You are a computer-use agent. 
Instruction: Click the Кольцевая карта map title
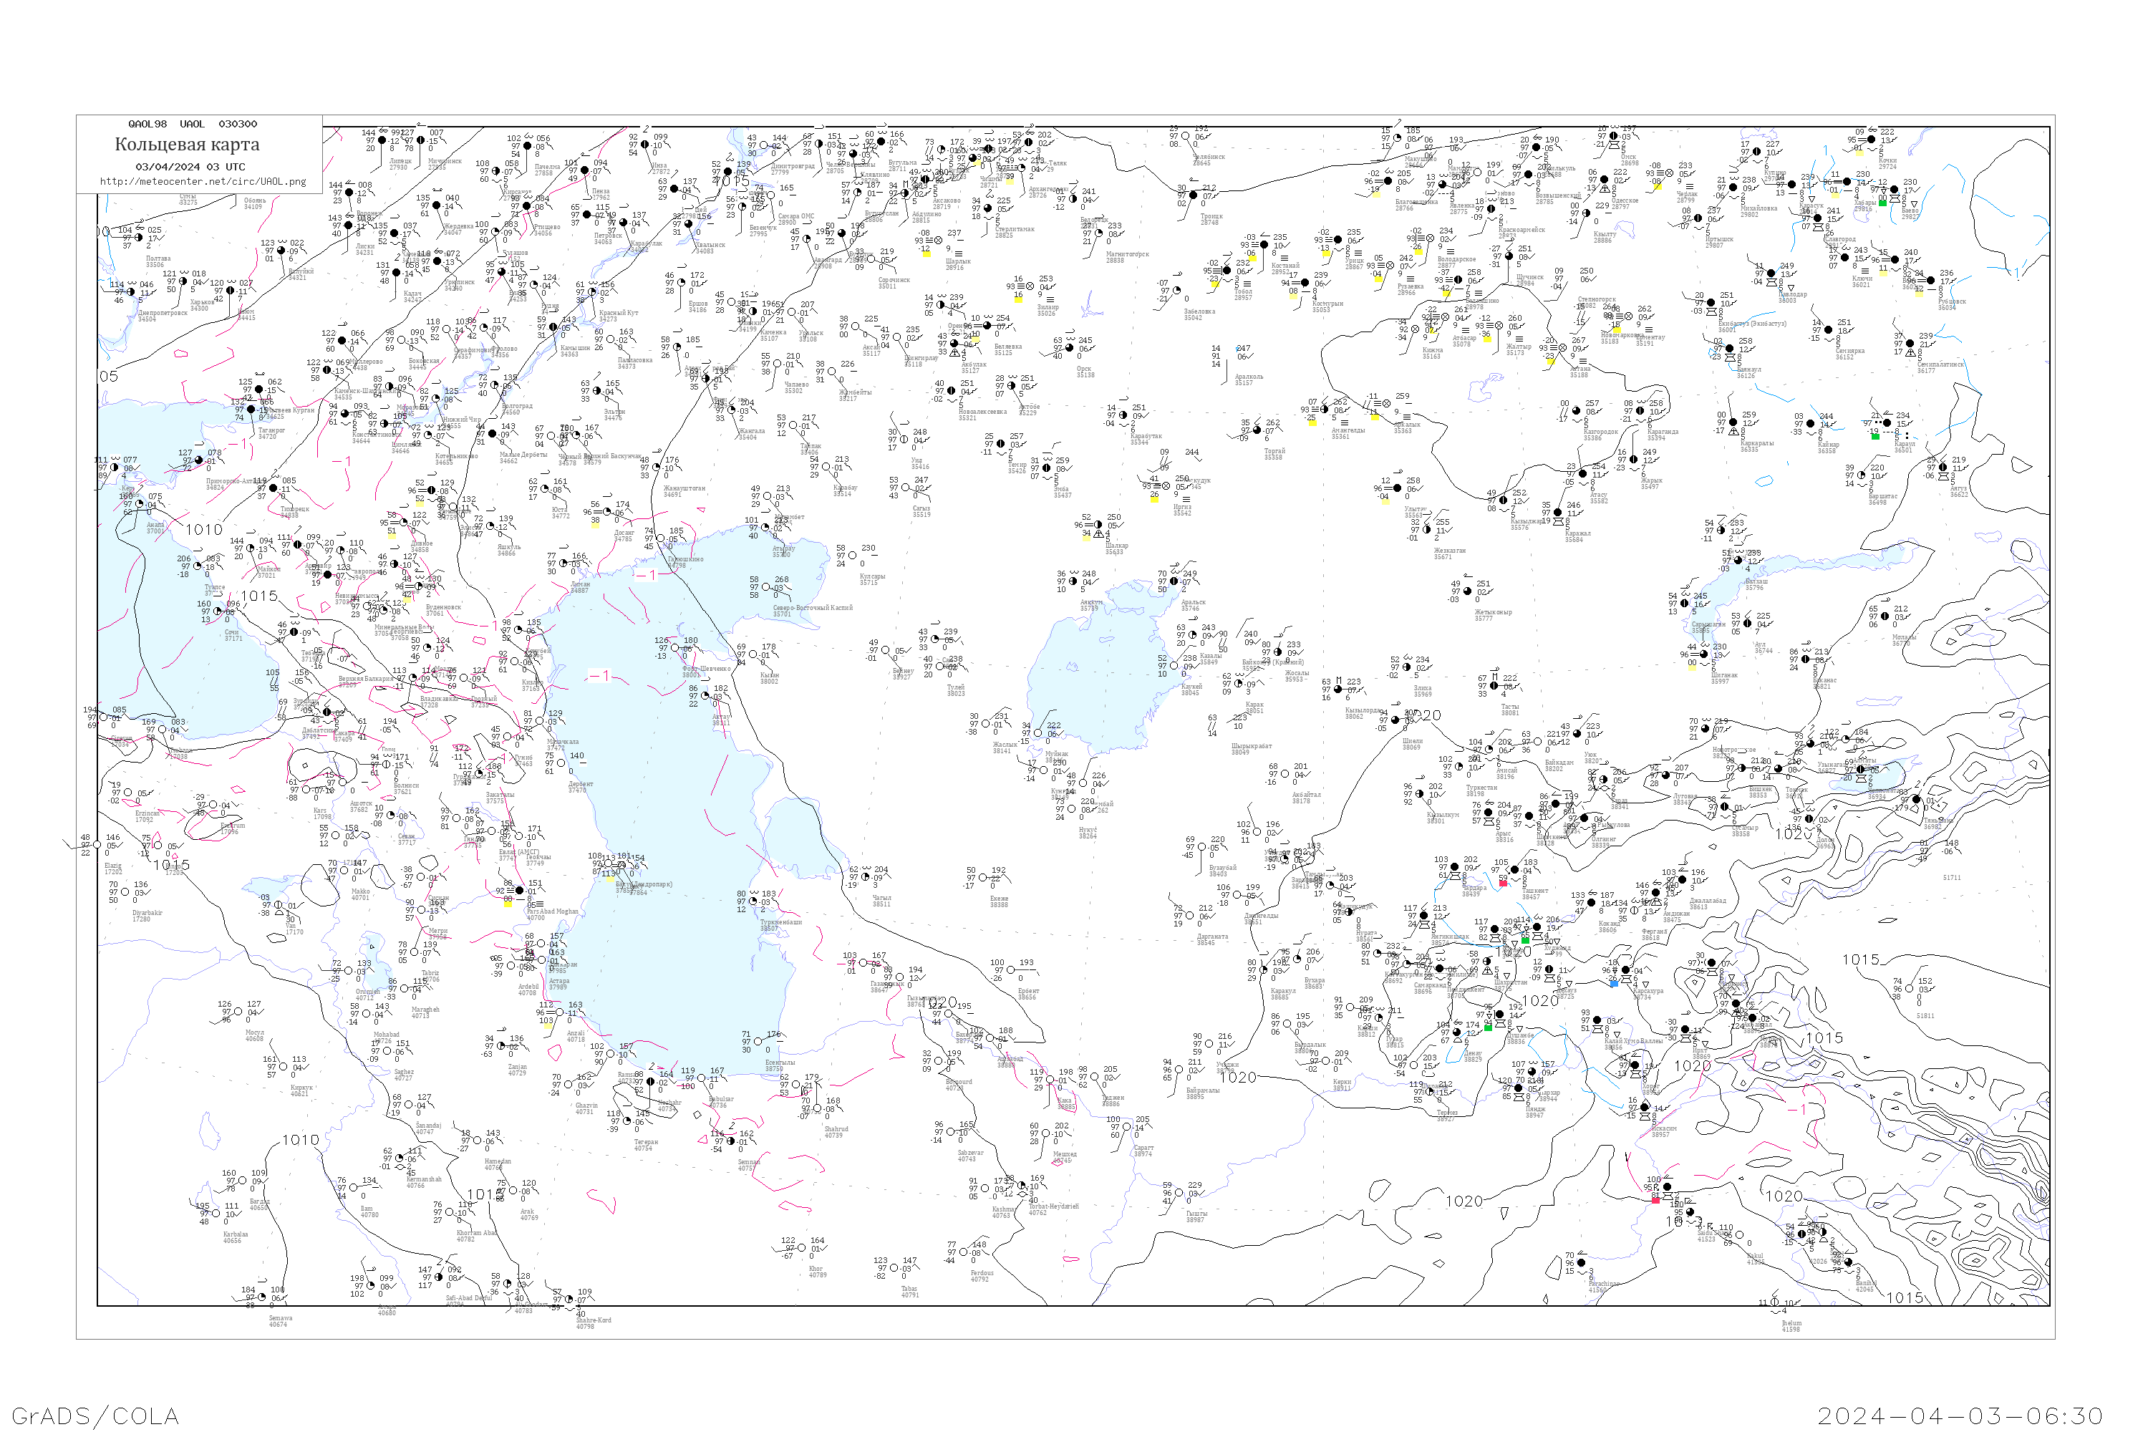coord(187,145)
